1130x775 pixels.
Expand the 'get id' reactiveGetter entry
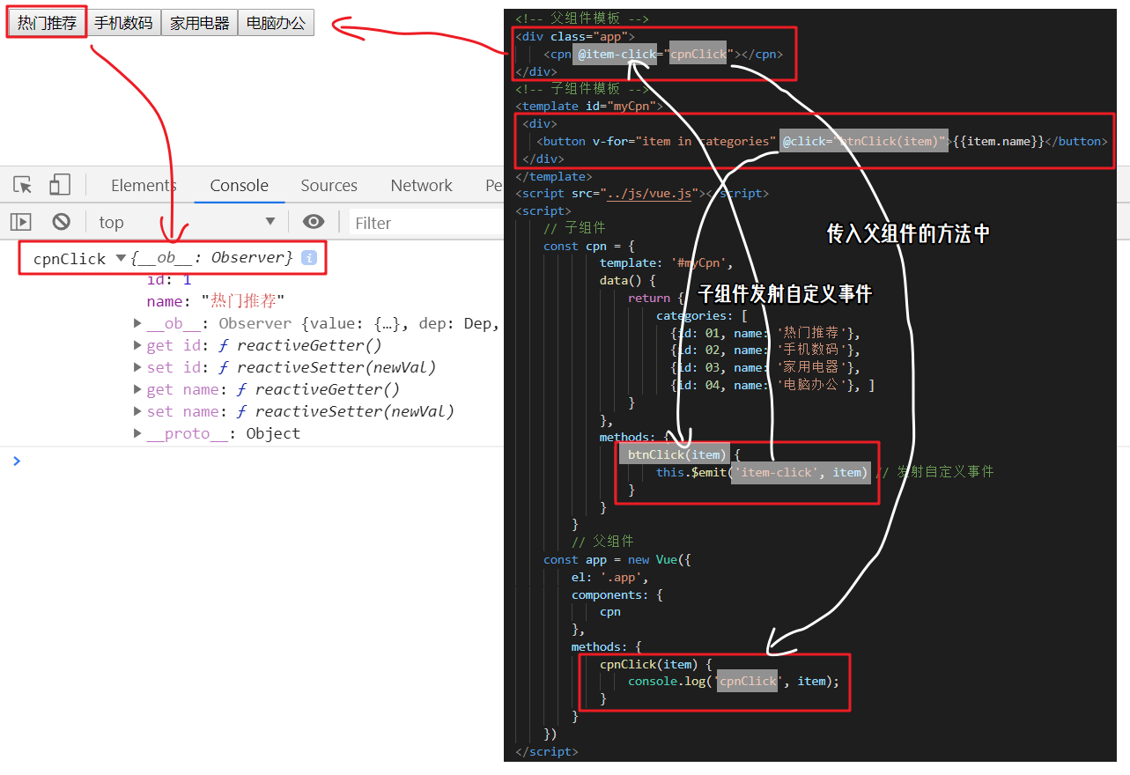(137, 345)
